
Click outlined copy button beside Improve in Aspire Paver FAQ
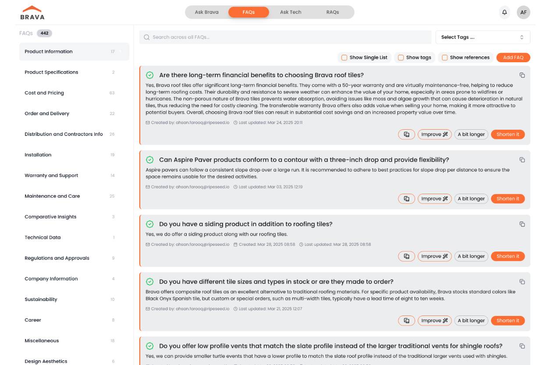(406, 199)
